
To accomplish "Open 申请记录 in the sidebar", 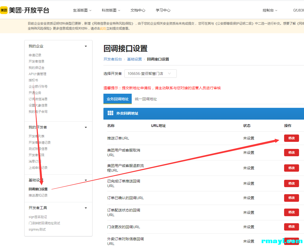I will point(35,55).
